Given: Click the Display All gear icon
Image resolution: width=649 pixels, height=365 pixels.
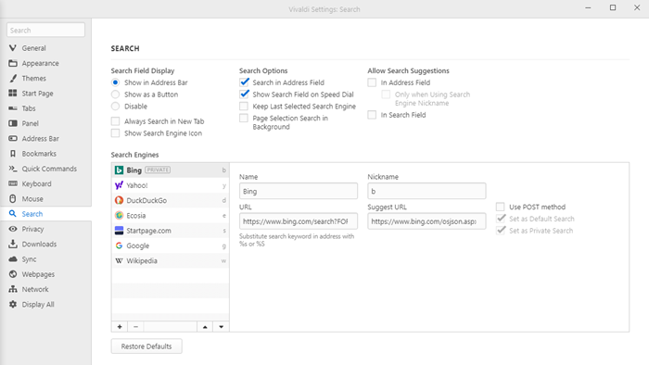Looking at the screenshot, I should [x=13, y=304].
